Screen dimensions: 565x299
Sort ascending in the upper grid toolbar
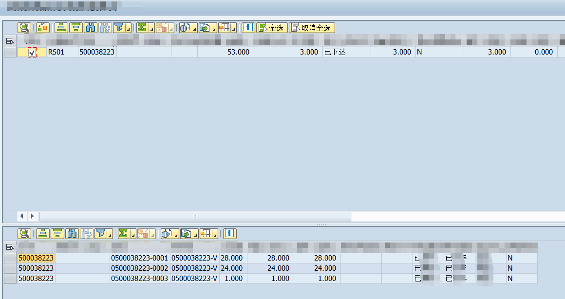point(62,28)
